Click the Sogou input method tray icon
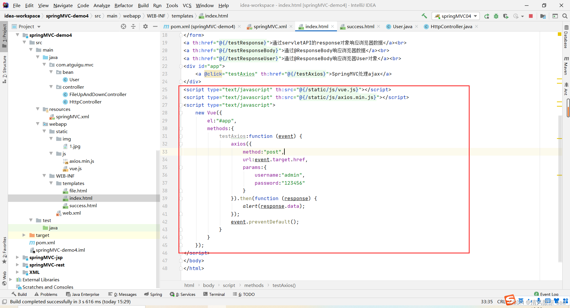 510,300
